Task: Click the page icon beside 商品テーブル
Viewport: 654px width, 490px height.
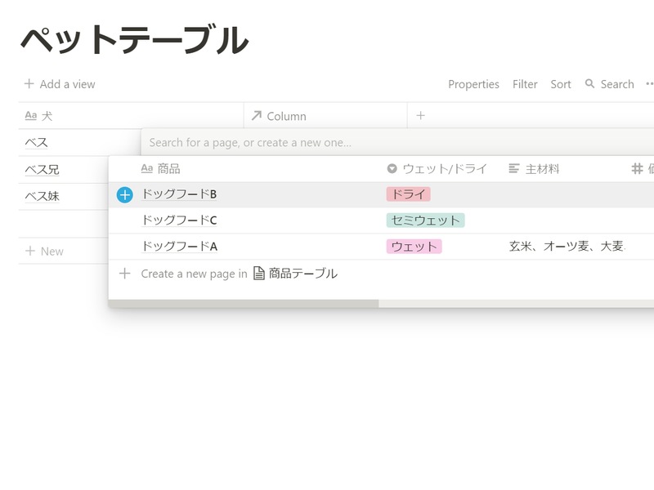Action: pyautogui.click(x=259, y=274)
